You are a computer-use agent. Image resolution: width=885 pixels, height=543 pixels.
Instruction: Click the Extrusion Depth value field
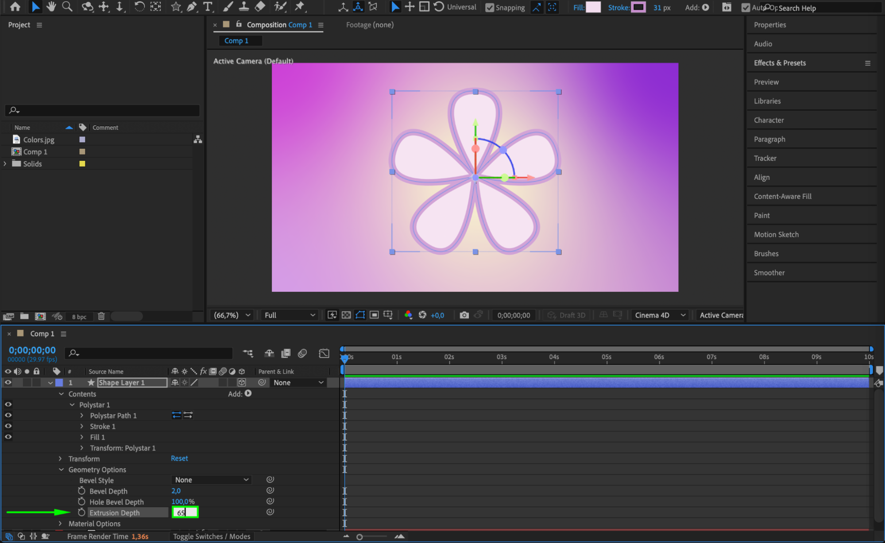point(185,512)
